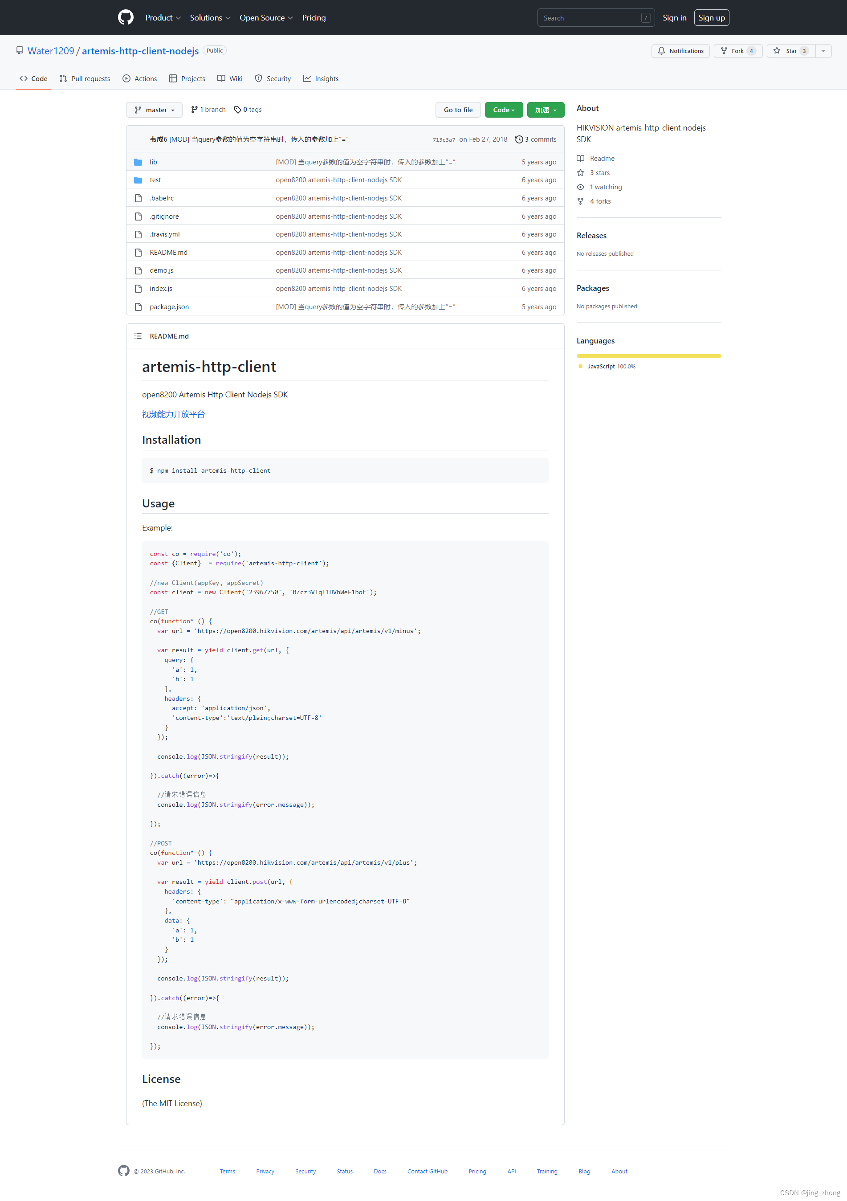Open the Contact GitHub footer link
Screen dimensions: 847x1201
(x=427, y=1171)
